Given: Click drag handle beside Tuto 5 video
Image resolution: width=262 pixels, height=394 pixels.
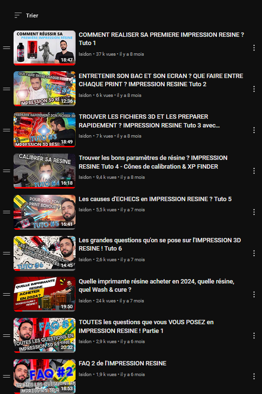Looking at the screenshot, I should tap(6, 212).
